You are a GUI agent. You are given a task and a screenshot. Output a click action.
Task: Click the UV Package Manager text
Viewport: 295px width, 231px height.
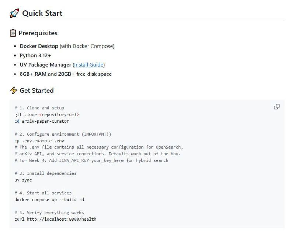point(45,65)
